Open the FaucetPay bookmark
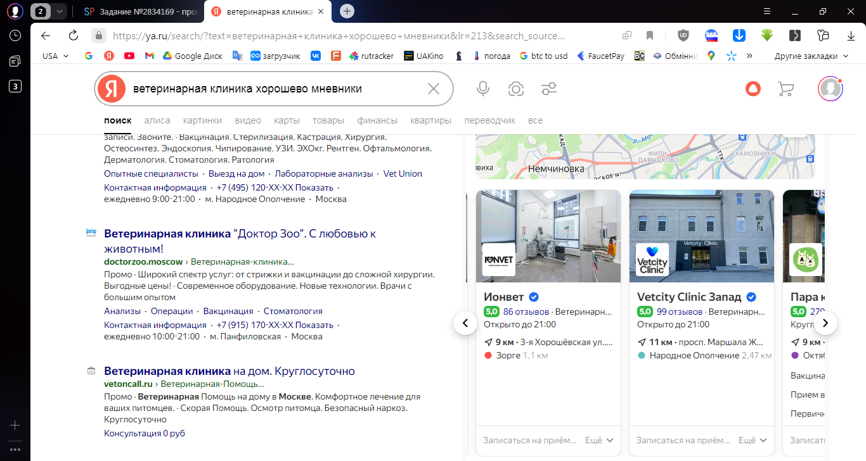866x461 pixels. pos(600,56)
